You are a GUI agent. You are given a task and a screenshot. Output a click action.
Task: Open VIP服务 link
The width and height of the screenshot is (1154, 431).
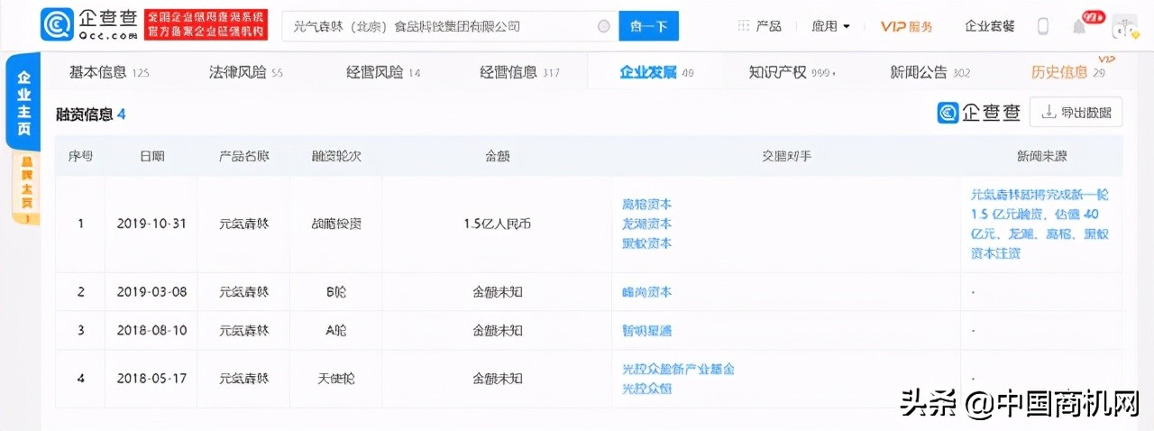coord(907,26)
